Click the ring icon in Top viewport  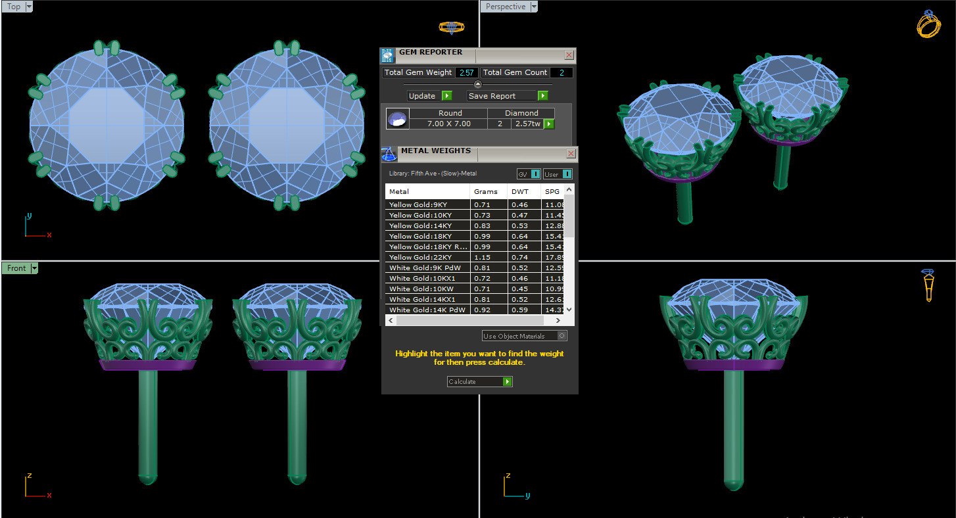pyautogui.click(x=452, y=28)
